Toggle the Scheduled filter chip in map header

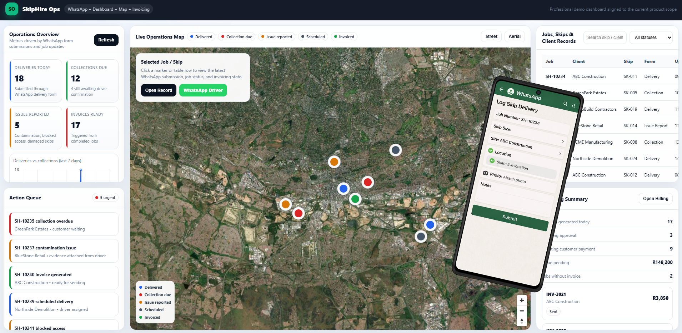point(313,37)
